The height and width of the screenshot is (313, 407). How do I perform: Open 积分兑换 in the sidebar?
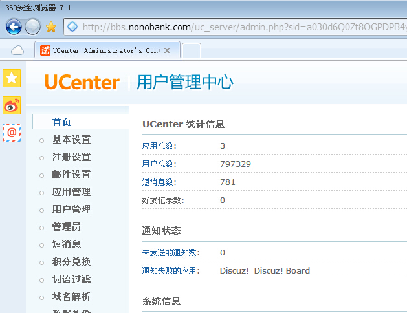click(71, 262)
